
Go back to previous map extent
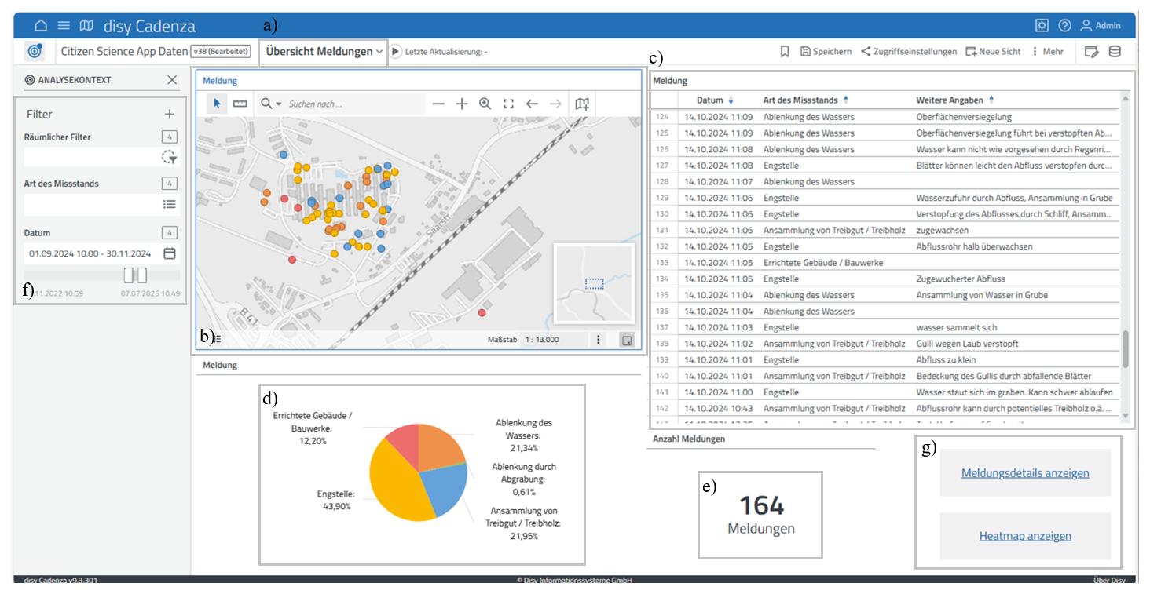tap(532, 104)
